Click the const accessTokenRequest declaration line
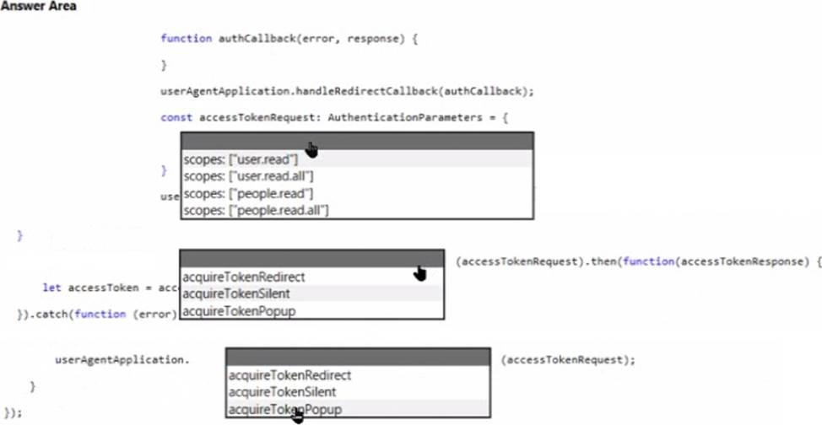 (334, 117)
